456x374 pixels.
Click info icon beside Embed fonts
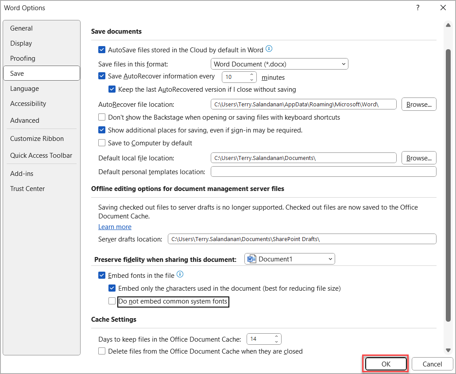tap(180, 274)
